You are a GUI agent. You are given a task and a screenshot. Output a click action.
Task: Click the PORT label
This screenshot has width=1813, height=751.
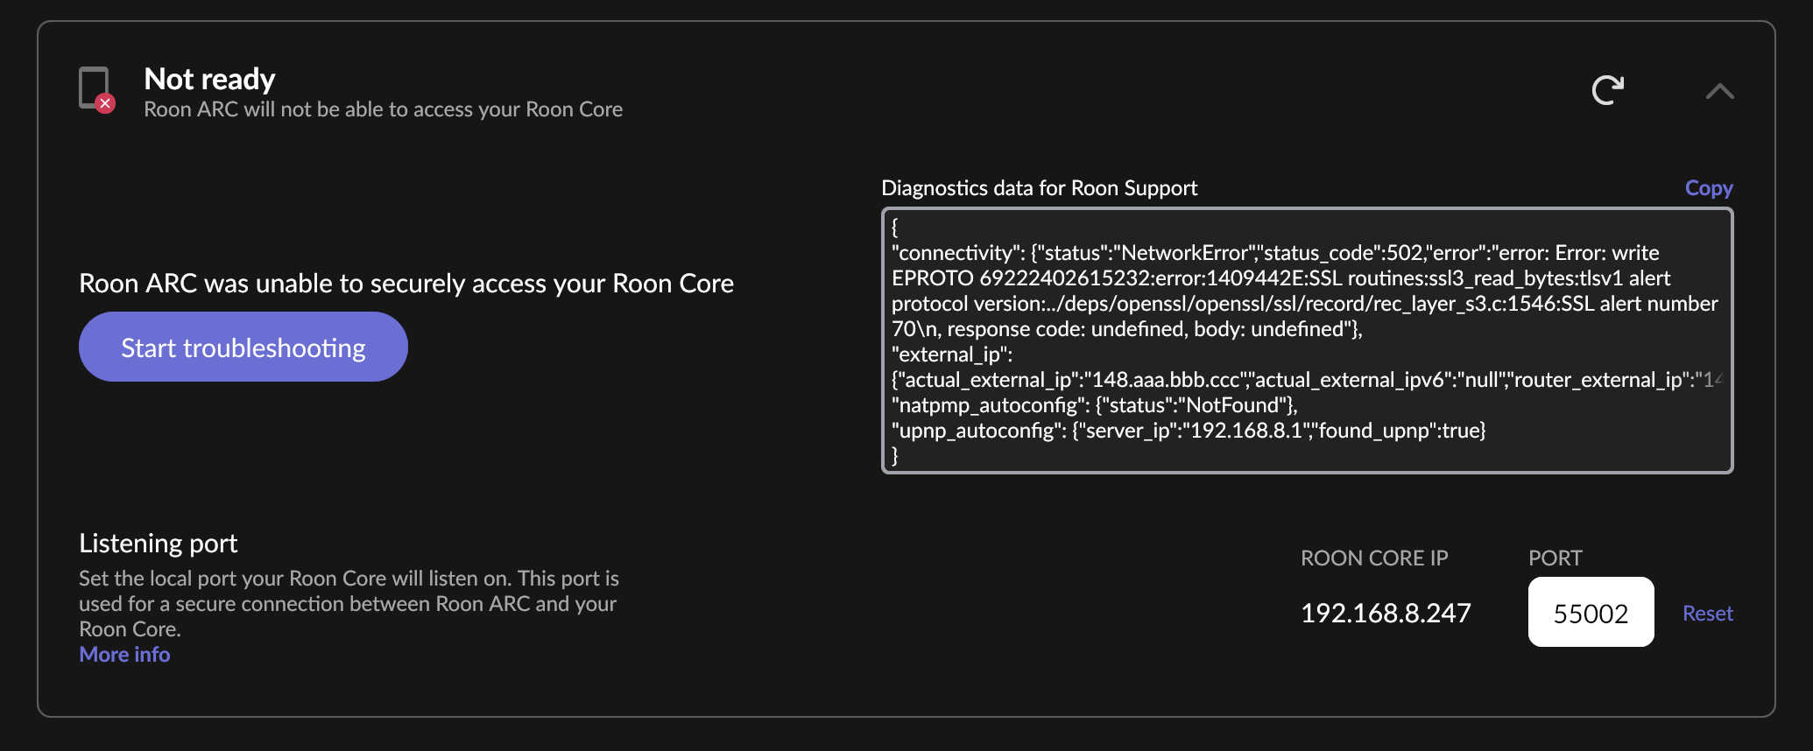point(1555,558)
